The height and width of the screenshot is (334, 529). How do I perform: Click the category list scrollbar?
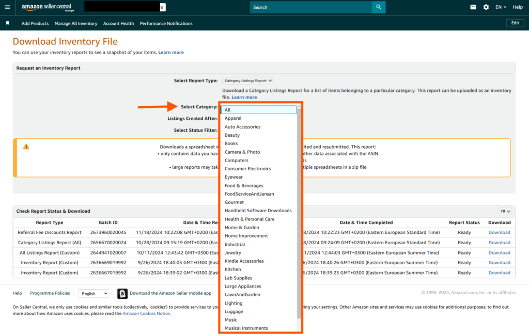click(299, 213)
